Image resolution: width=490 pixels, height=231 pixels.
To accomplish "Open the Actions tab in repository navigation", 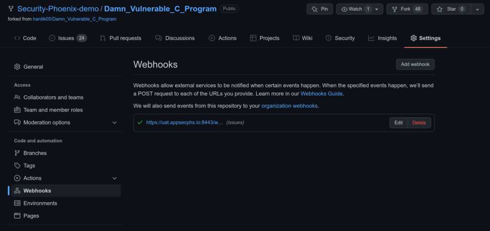I will click(223, 38).
